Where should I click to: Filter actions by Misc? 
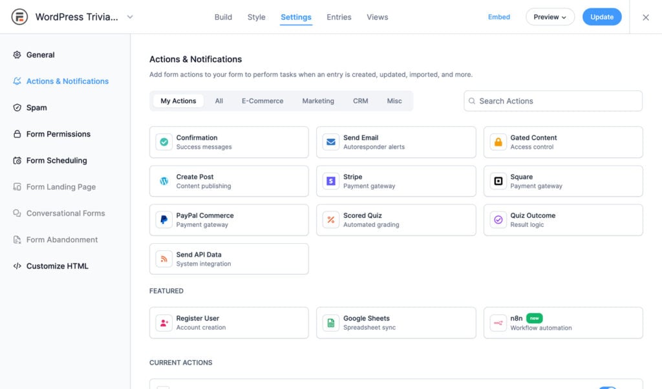394,101
